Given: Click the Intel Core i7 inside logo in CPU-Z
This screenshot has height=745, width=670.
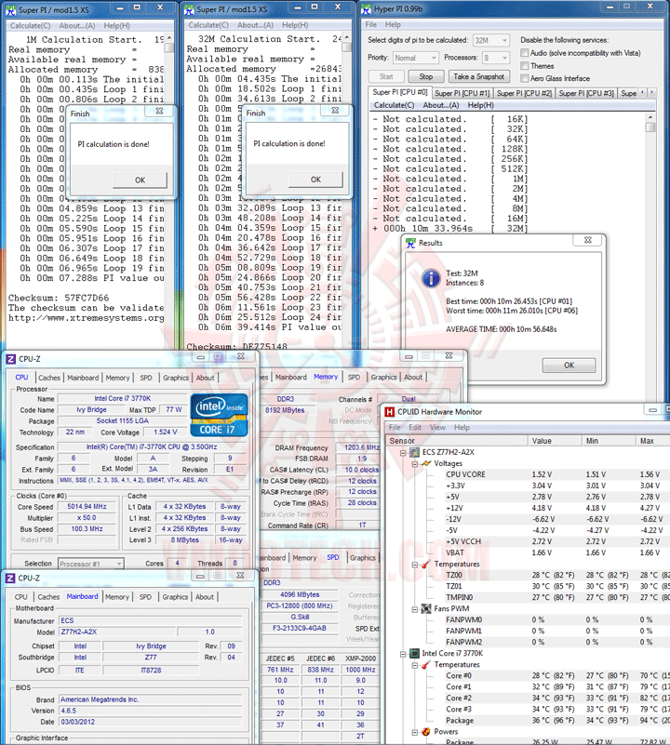Looking at the screenshot, I should 220,415.
